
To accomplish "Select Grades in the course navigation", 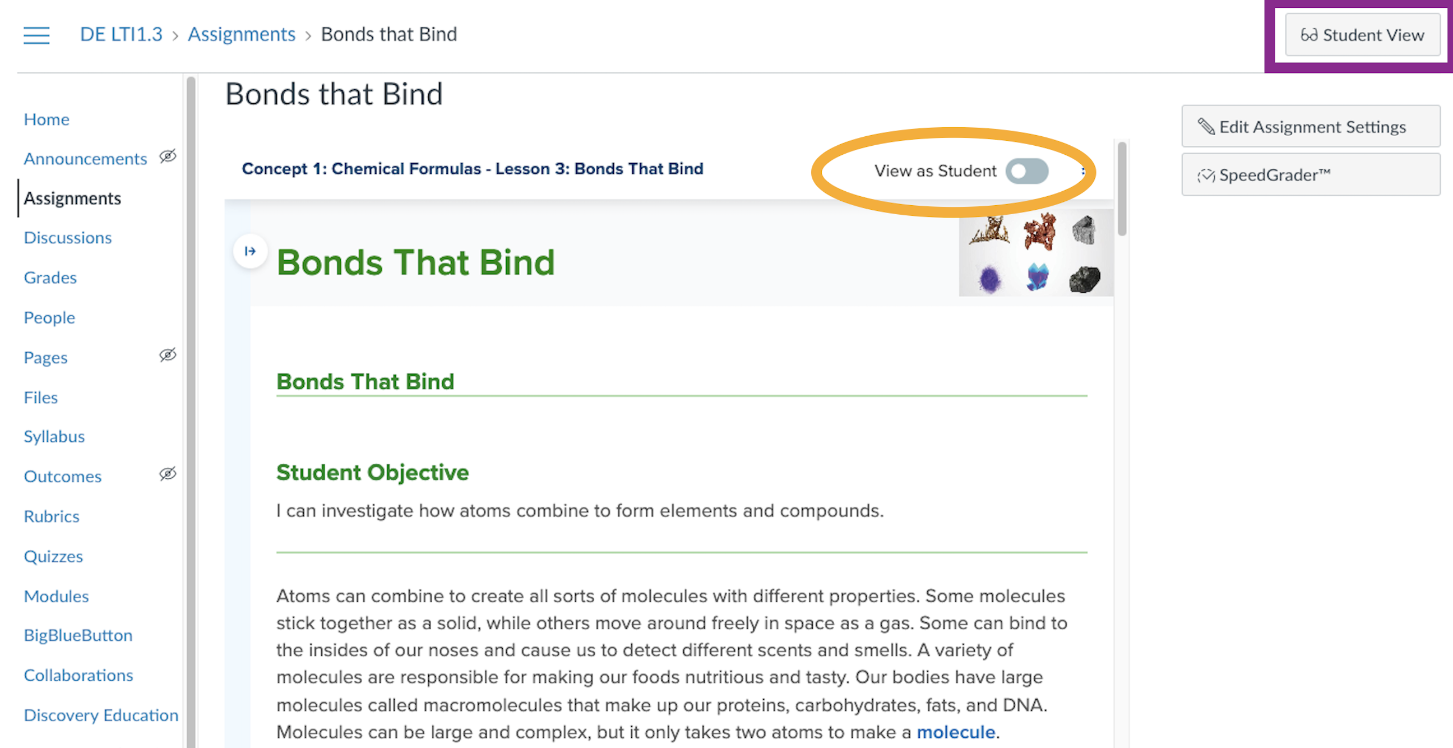I will (x=50, y=278).
